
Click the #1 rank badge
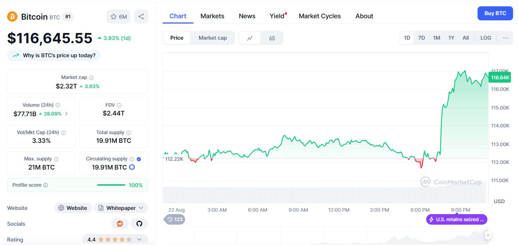click(x=68, y=16)
